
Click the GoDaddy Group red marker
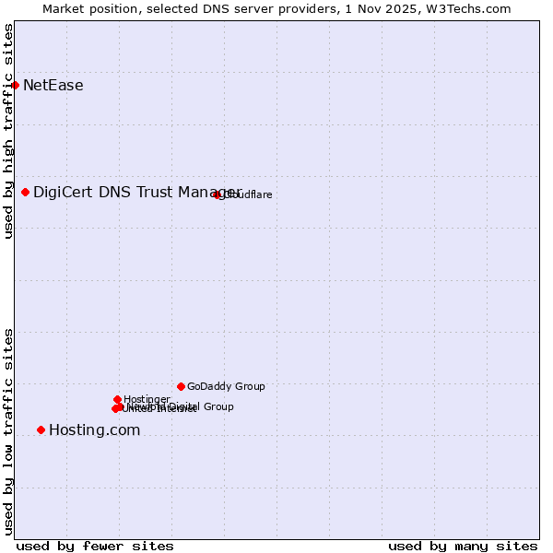pyautogui.click(x=181, y=386)
